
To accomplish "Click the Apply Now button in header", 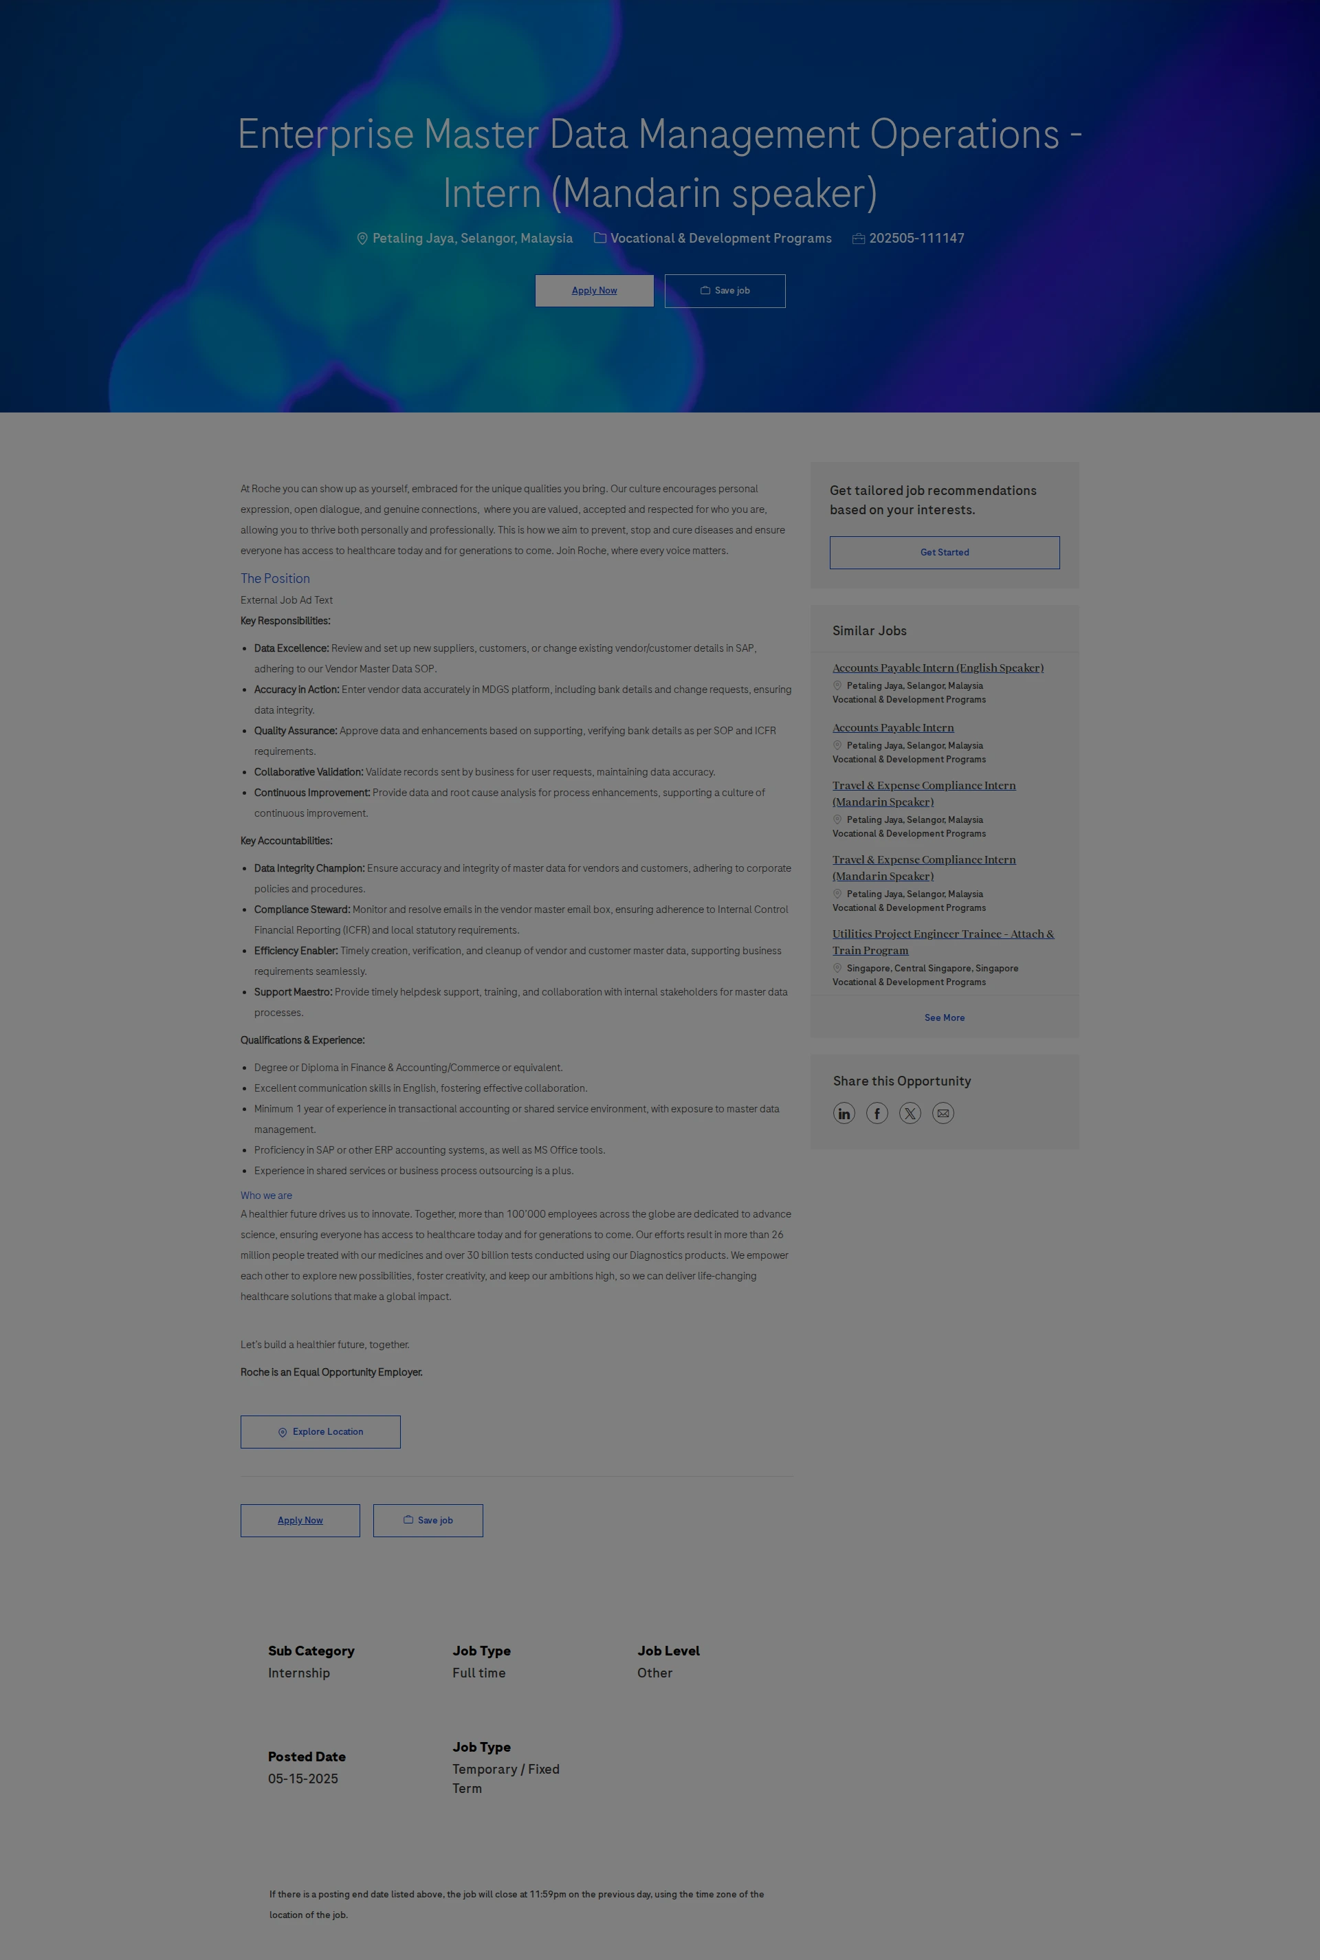I will click(594, 290).
